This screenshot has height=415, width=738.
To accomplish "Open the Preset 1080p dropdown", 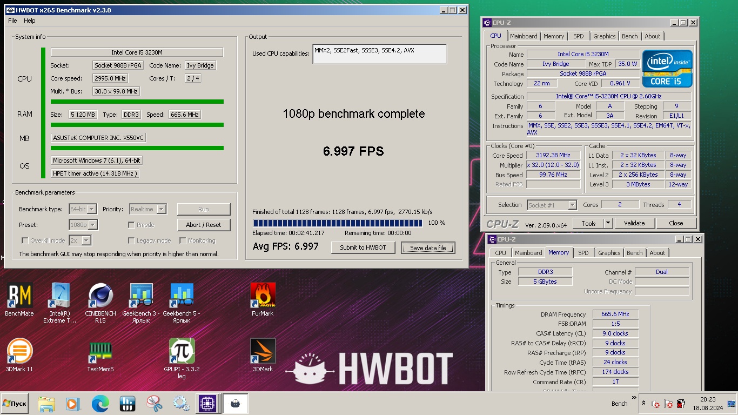I will [83, 225].
